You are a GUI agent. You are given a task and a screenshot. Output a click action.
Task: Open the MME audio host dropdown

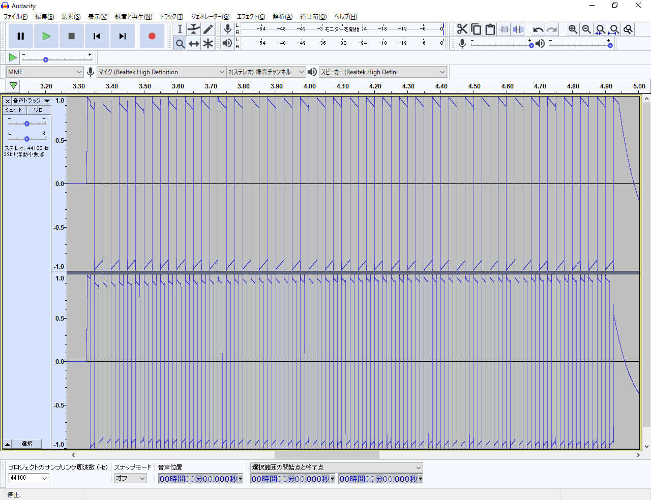tap(45, 72)
